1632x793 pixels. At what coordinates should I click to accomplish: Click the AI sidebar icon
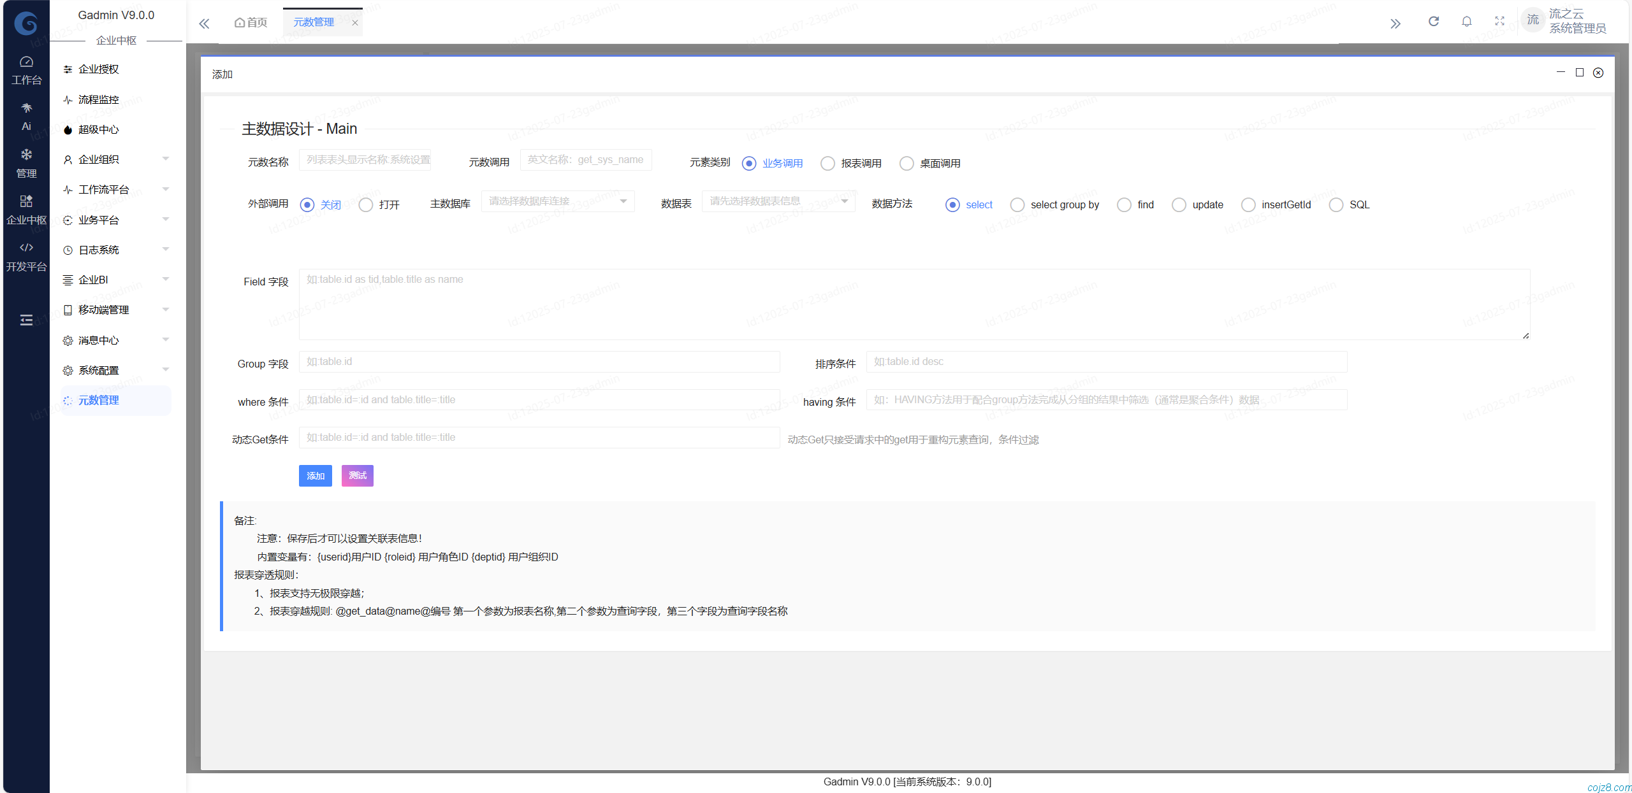[26, 117]
